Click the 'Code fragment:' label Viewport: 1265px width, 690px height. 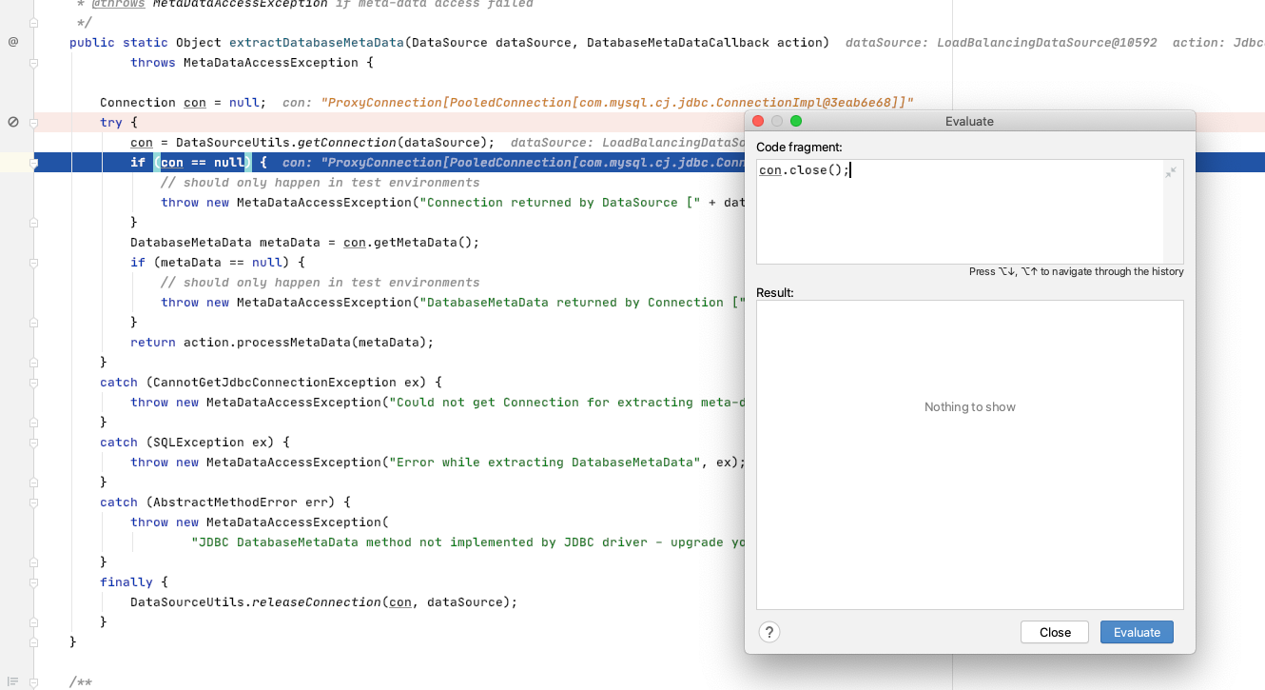tap(799, 147)
